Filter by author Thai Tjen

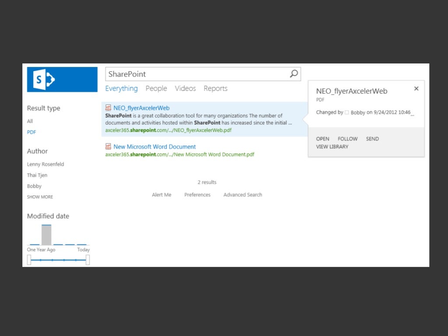(37, 175)
